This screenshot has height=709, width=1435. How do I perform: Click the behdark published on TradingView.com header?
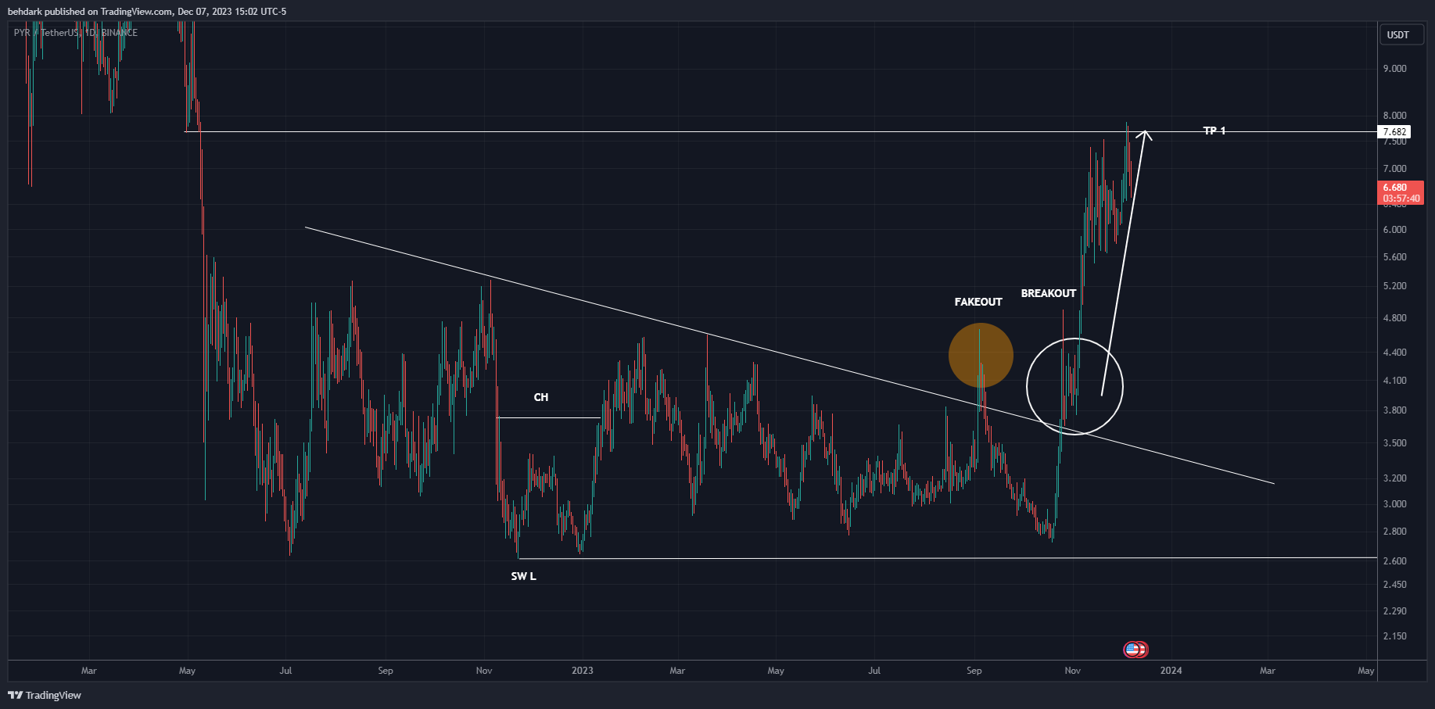pos(147,11)
